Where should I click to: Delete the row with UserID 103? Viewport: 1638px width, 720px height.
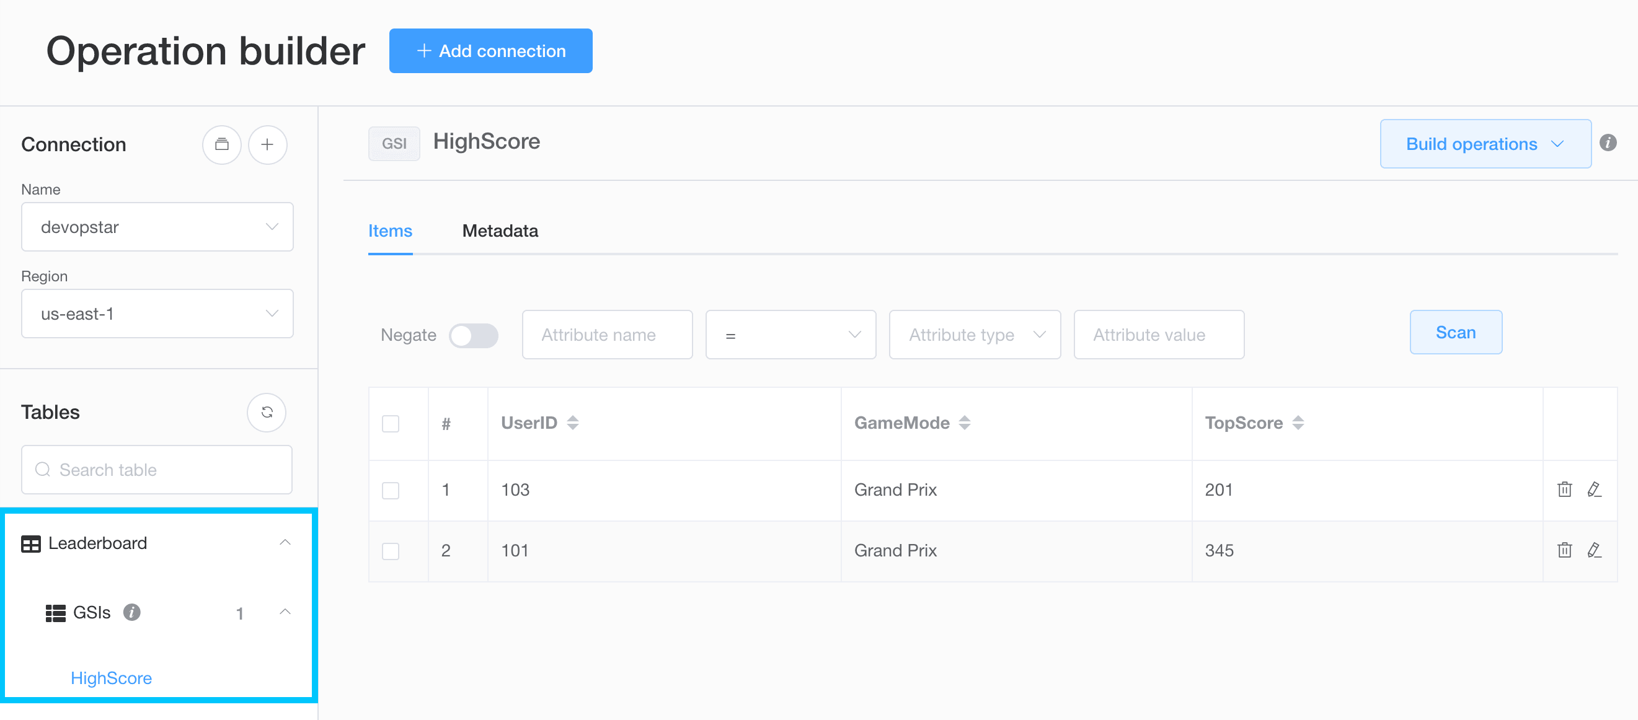1564,490
